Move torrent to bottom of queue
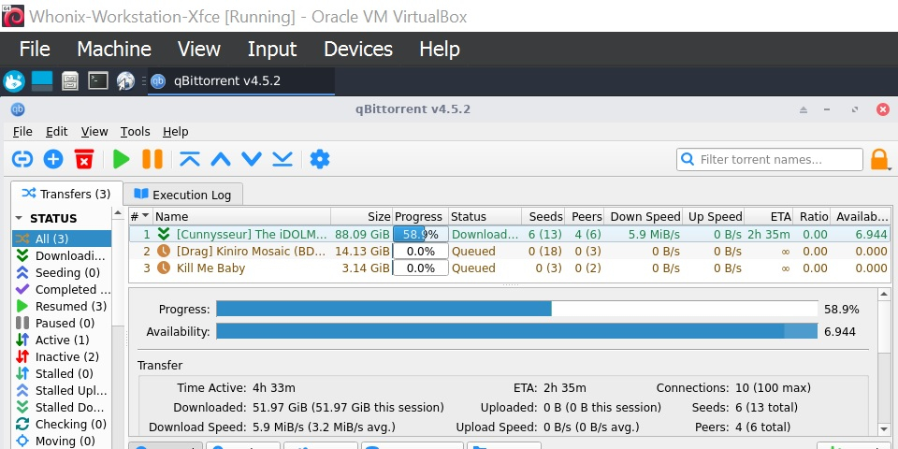The height and width of the screenshot is (449, 898). coord(282,159)
